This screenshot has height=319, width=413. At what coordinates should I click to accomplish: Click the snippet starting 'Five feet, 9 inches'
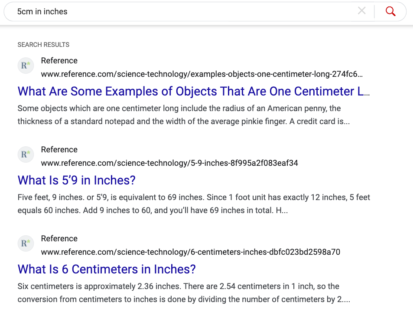click(x=194, y=204)
